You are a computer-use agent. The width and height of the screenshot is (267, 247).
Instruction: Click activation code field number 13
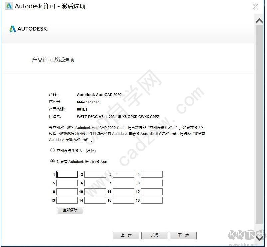(x=67, y=200)
